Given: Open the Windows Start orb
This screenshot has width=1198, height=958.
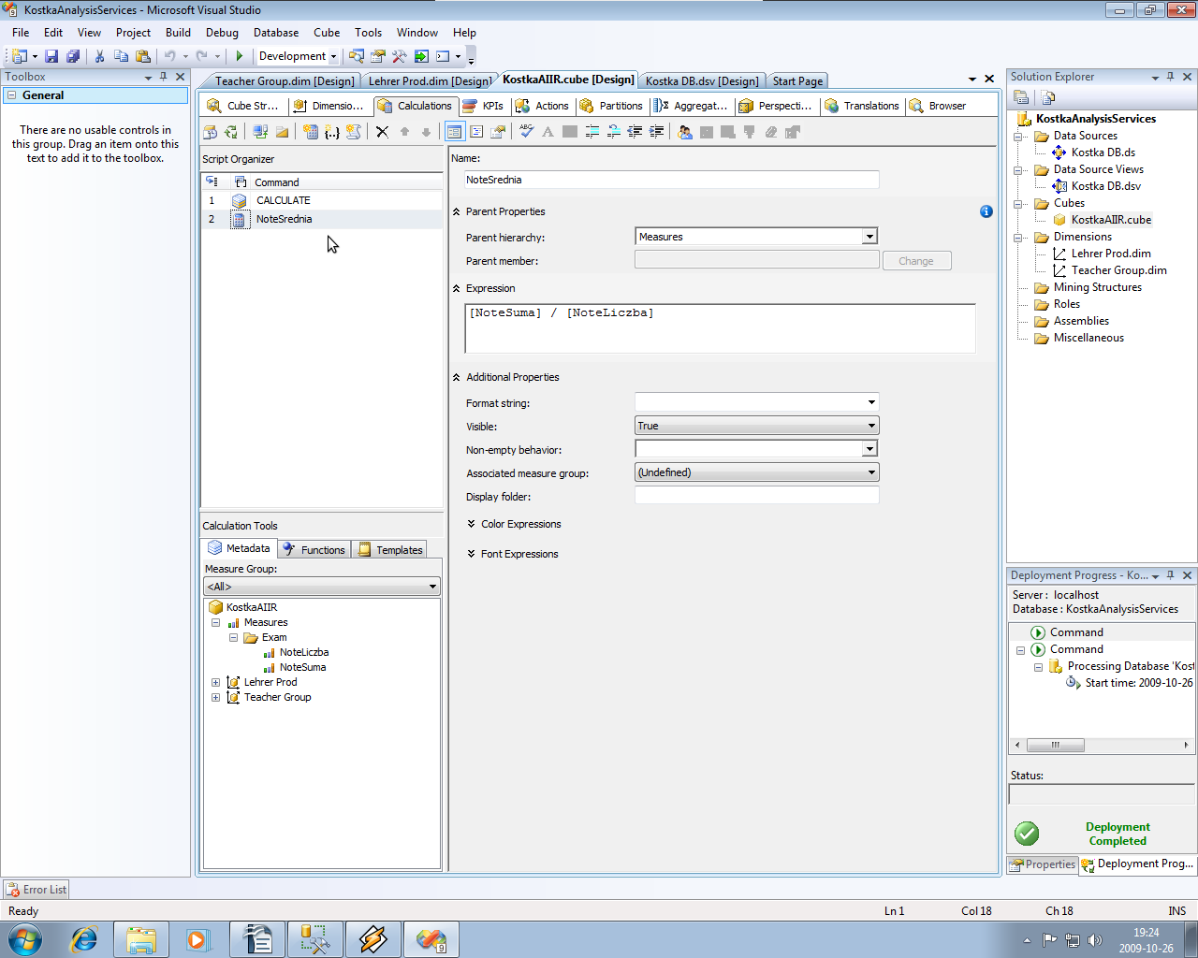Looking at the screenshot, I should click(x=25, y=938).
